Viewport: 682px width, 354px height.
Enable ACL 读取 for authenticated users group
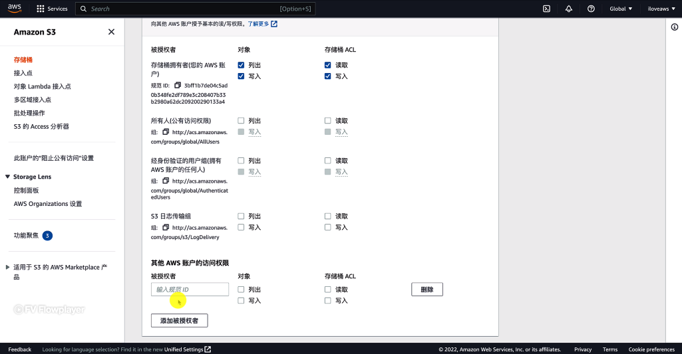327,161
